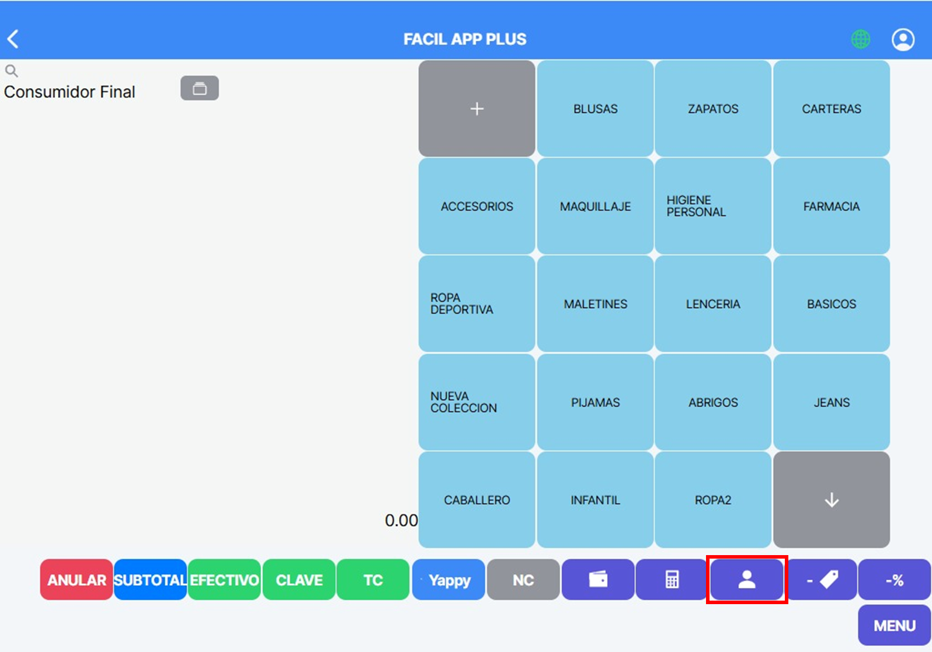Viewport: 932px width, 652px height.
Task: Pay with TC card button
Action: 373,580
